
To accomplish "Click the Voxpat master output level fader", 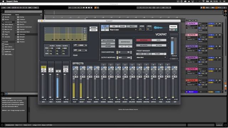I will click(172, 46).
